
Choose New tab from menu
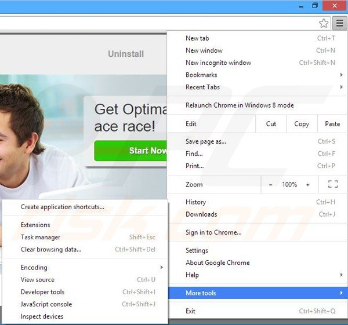click(258, 38)
